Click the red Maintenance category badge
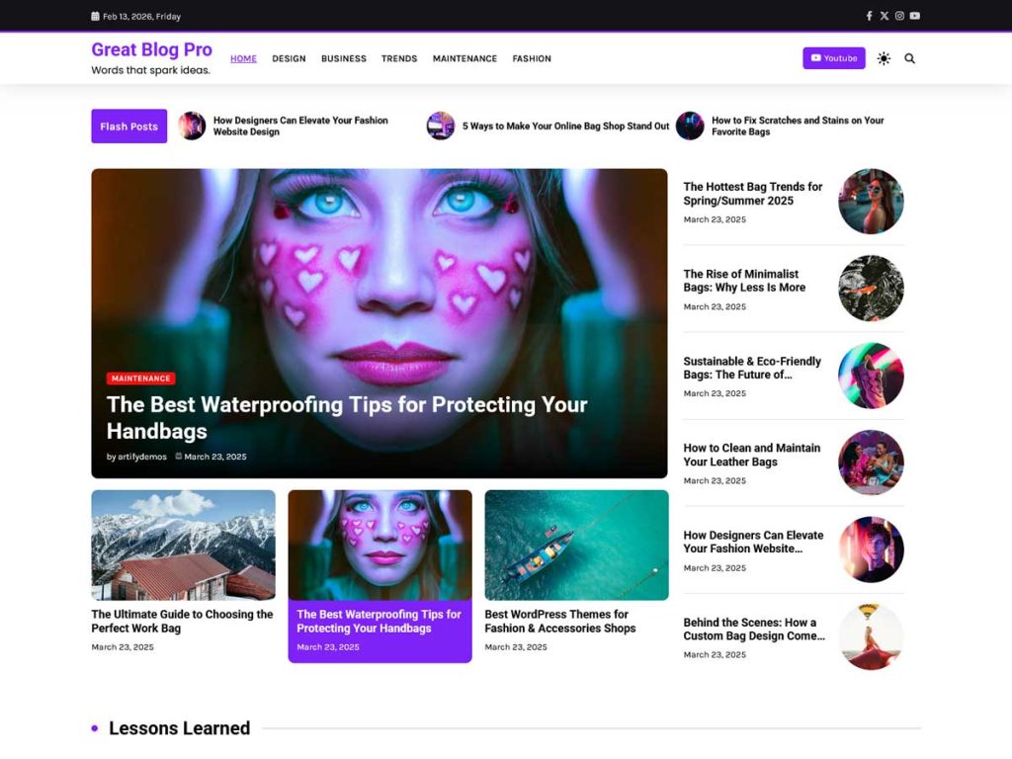 point(140,379)
